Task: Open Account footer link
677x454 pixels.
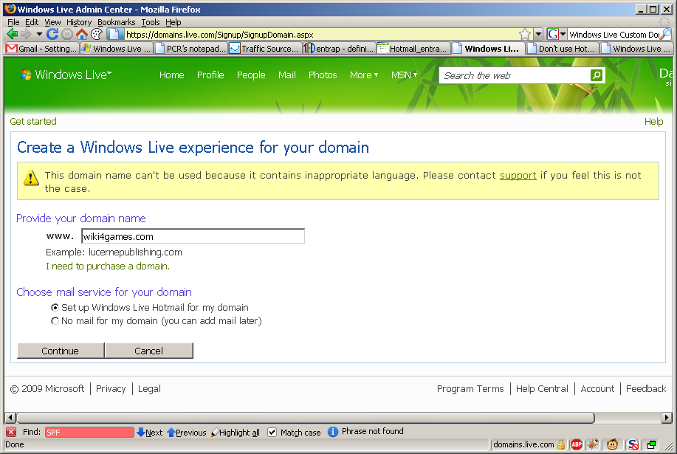Action: tap(597, 389)
